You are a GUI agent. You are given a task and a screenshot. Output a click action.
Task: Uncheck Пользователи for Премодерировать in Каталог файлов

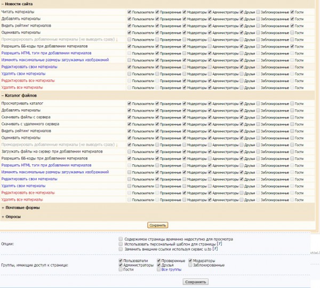tap(129, 145)
